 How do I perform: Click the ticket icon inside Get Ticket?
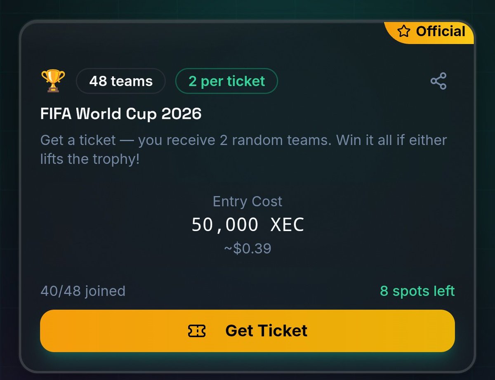[x=197, y=331]
